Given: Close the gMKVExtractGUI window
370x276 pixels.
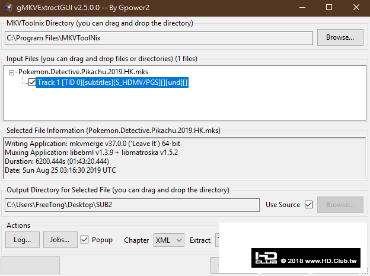Looking at the screenshot, I should pyautogui.click(x=356, y=8).
